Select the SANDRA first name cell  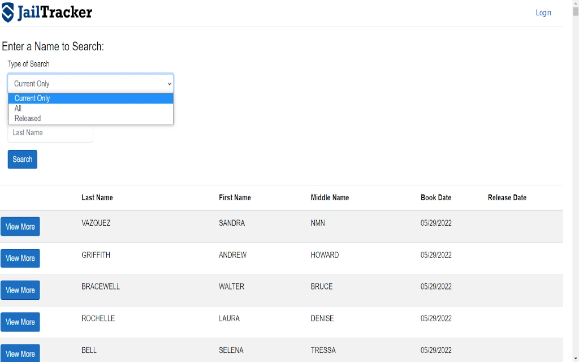pos(231,223)
